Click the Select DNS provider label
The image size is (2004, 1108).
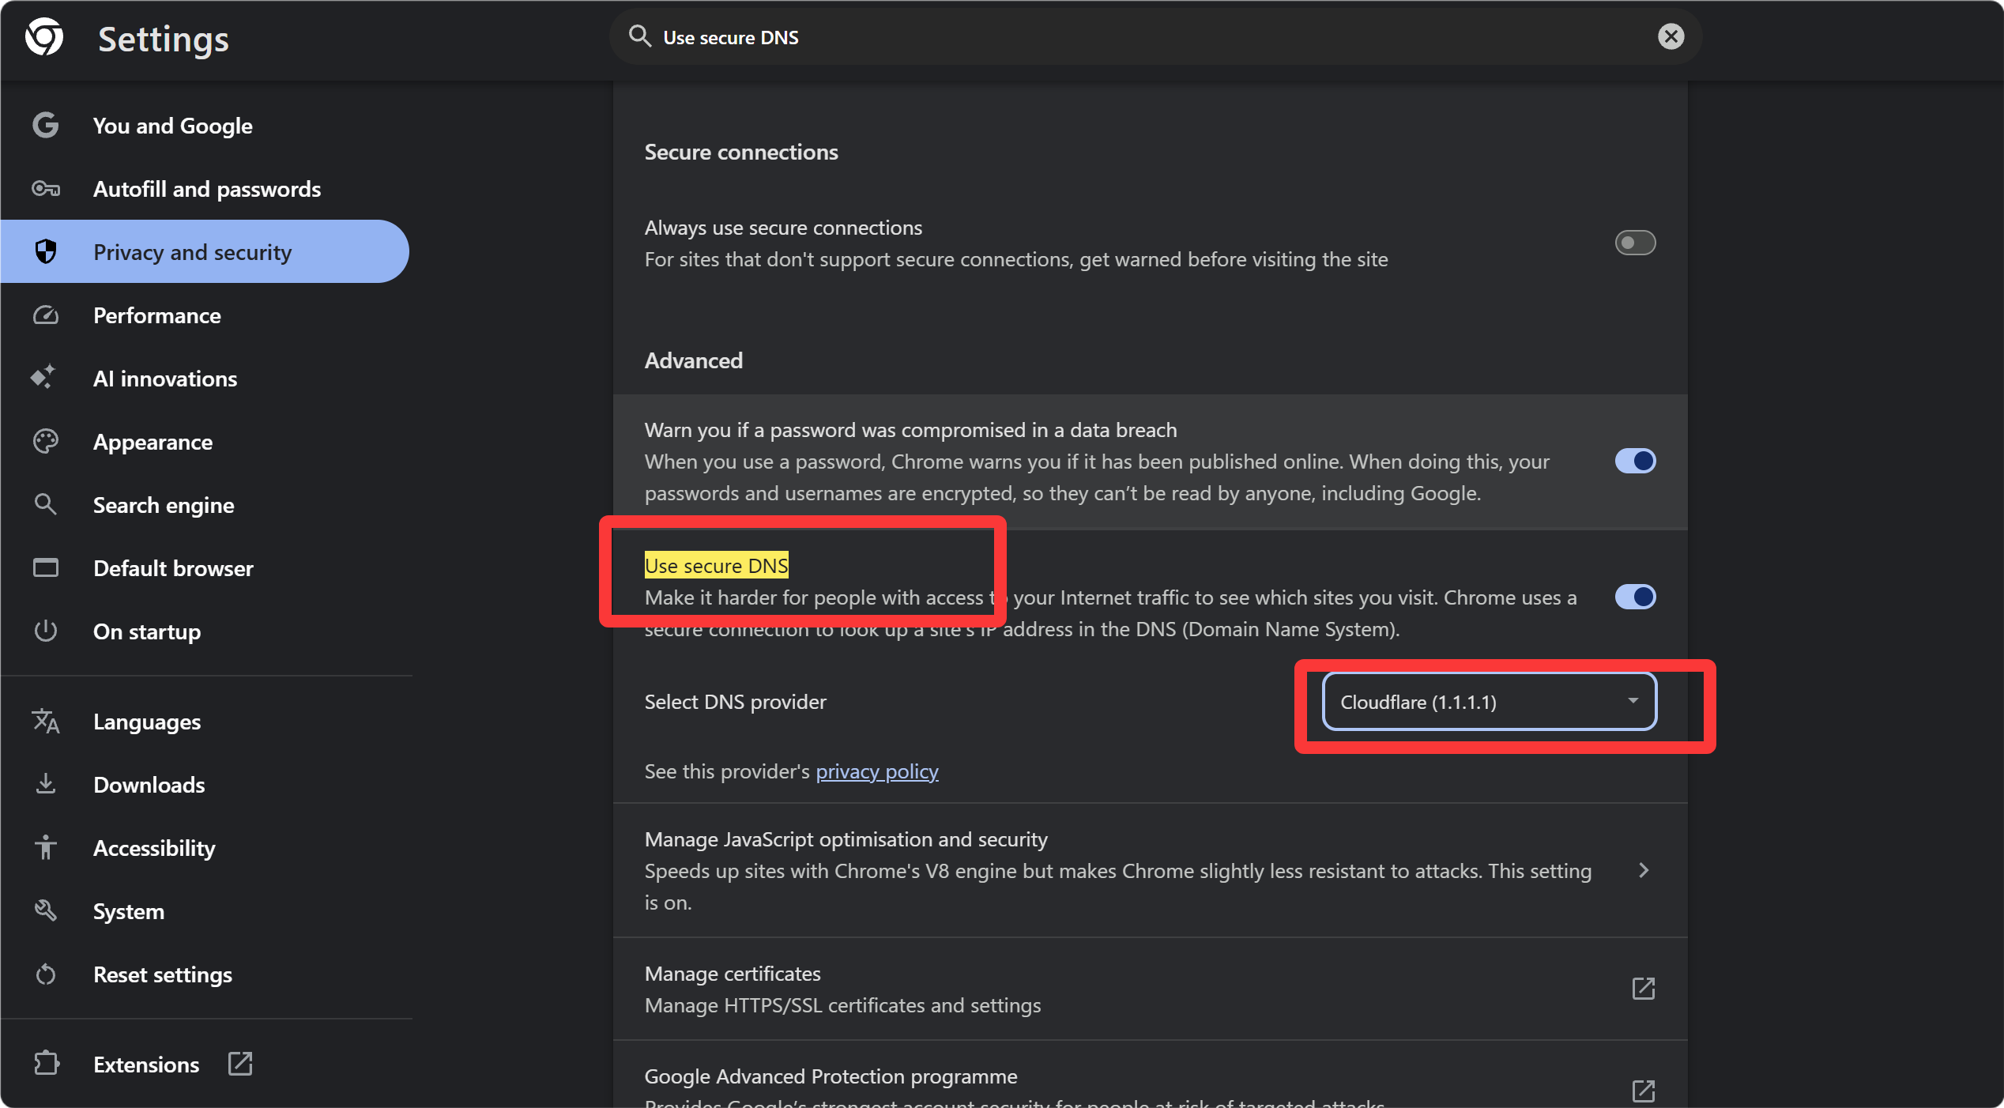coord(735,702)
